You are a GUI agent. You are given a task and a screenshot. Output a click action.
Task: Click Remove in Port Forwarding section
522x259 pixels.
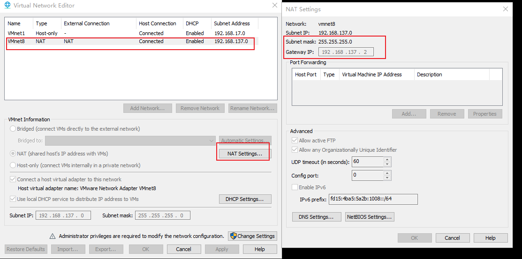[447, 114]
